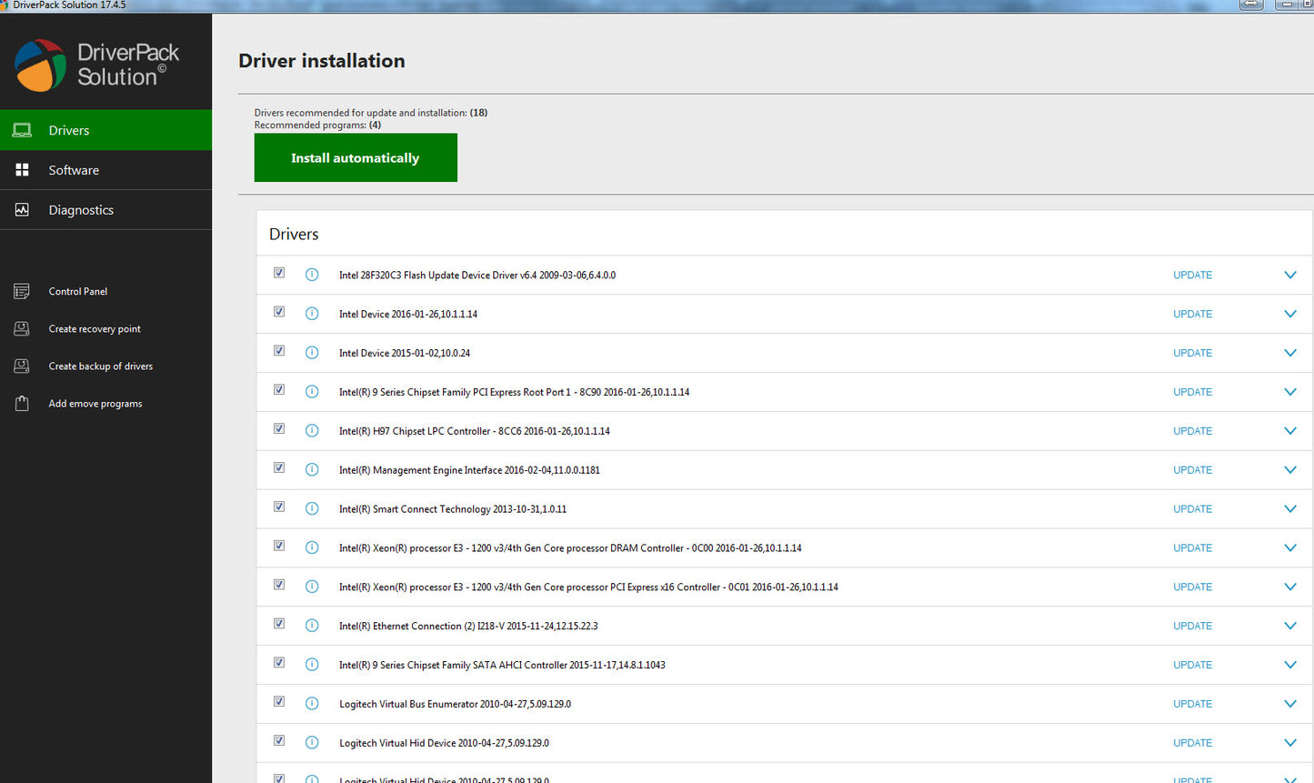1314x783 pixels.
Task: Click UPDATE for Intel Device 2015-01-02 driver
Action: point(1192,353)
